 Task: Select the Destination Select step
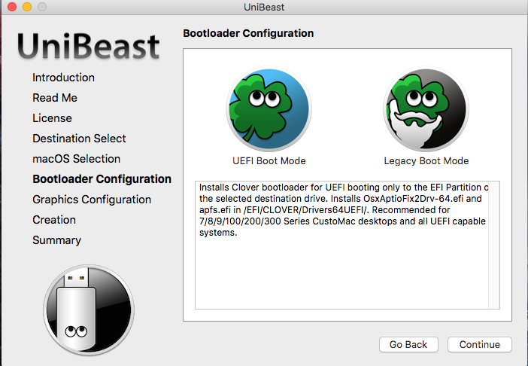(79, 139)
